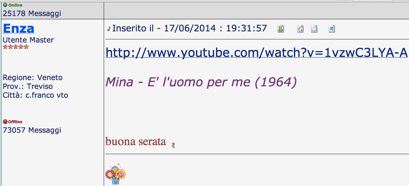Click the post timestamp 17/06/2014
Screen dimensions: 409x186
190,28
